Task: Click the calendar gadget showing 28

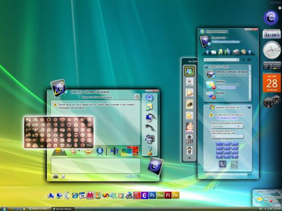Action: 271,83
